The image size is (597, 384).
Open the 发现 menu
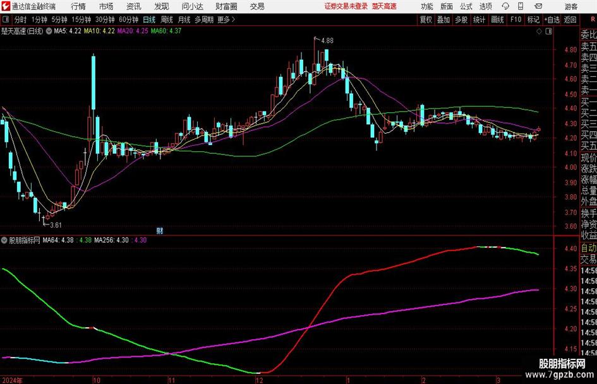(162, 6)
